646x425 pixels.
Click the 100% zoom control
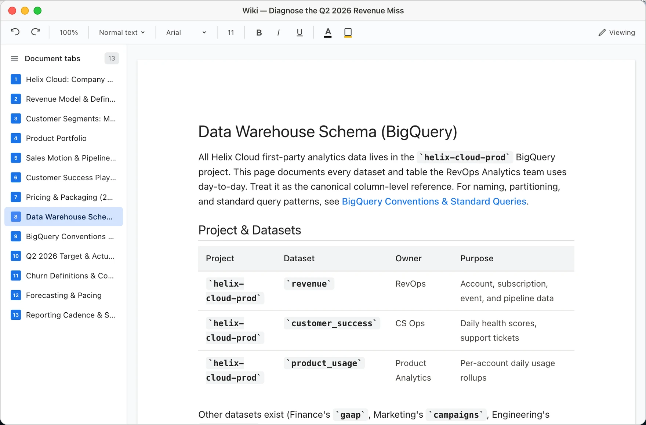69,32
